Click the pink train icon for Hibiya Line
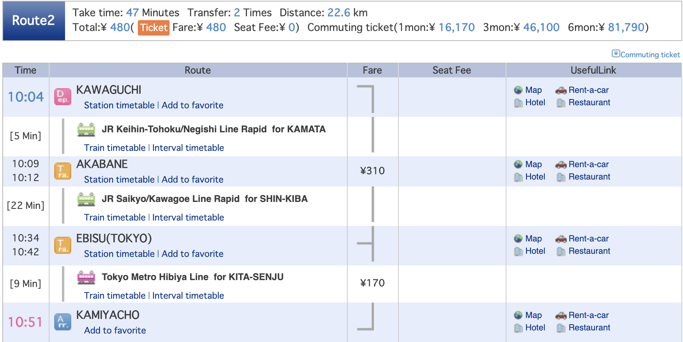Image resolution: width=683 pixels, height=342 pixels. coord(86,277)
